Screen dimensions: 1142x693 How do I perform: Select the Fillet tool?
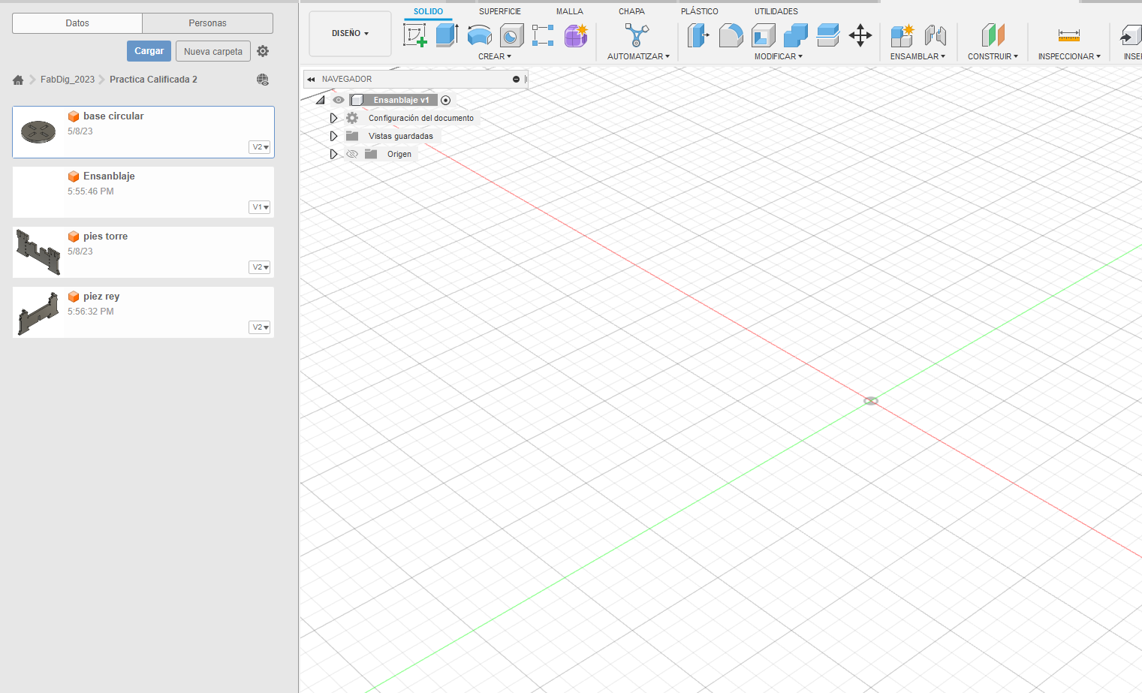(x=731, y=35)
